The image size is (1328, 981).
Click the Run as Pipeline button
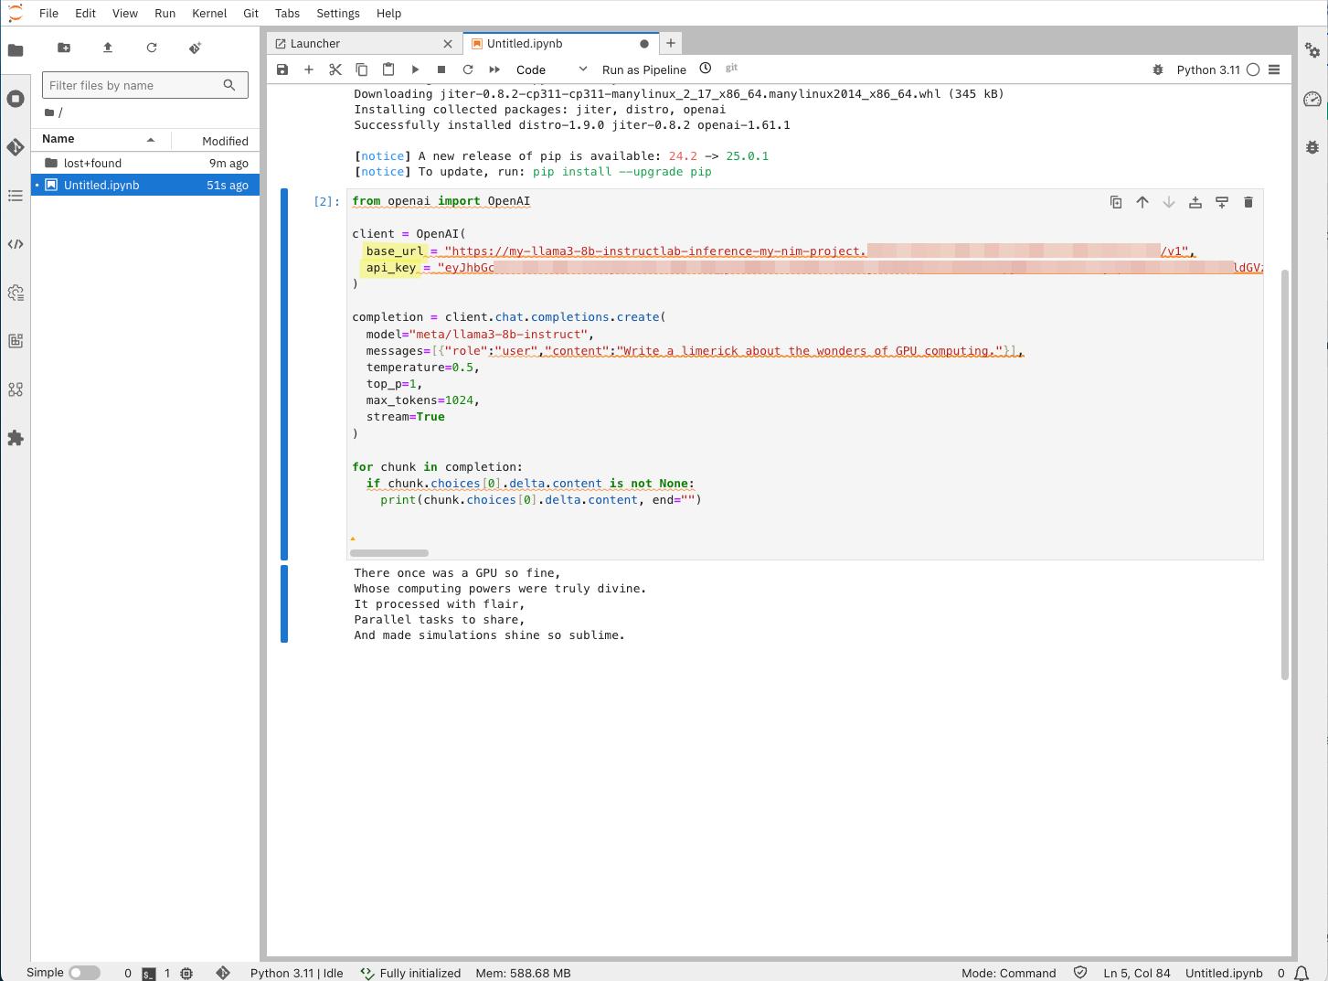tap(643, 69)
